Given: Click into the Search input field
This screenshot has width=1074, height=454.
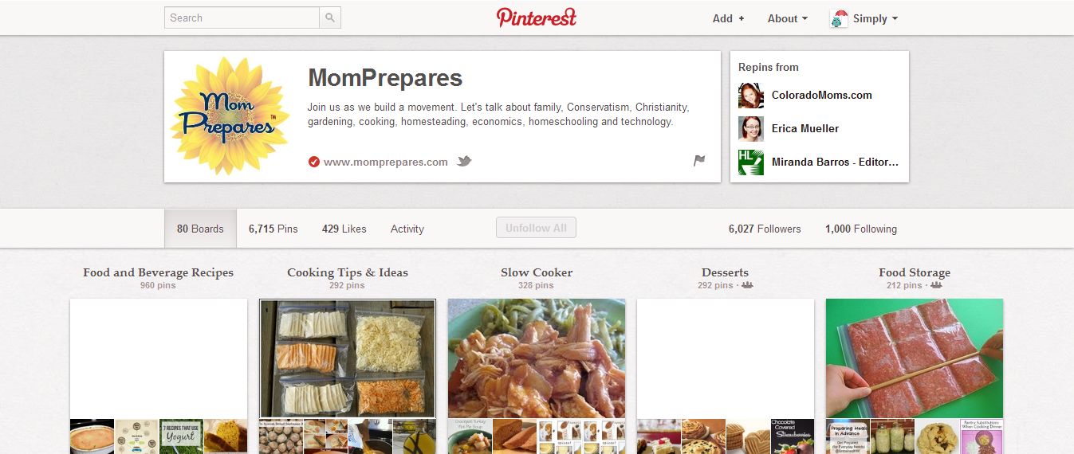Looking at the screenshot, I should pos(242,18).
